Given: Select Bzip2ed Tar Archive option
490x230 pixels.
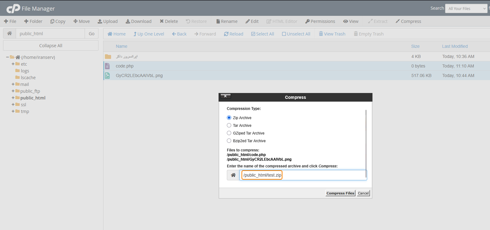Looking at the screenshot, I should pyautogui.click(x=229, y=141).
